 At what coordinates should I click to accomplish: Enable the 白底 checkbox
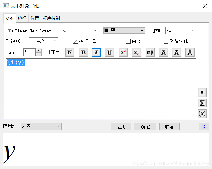[128, 41]
